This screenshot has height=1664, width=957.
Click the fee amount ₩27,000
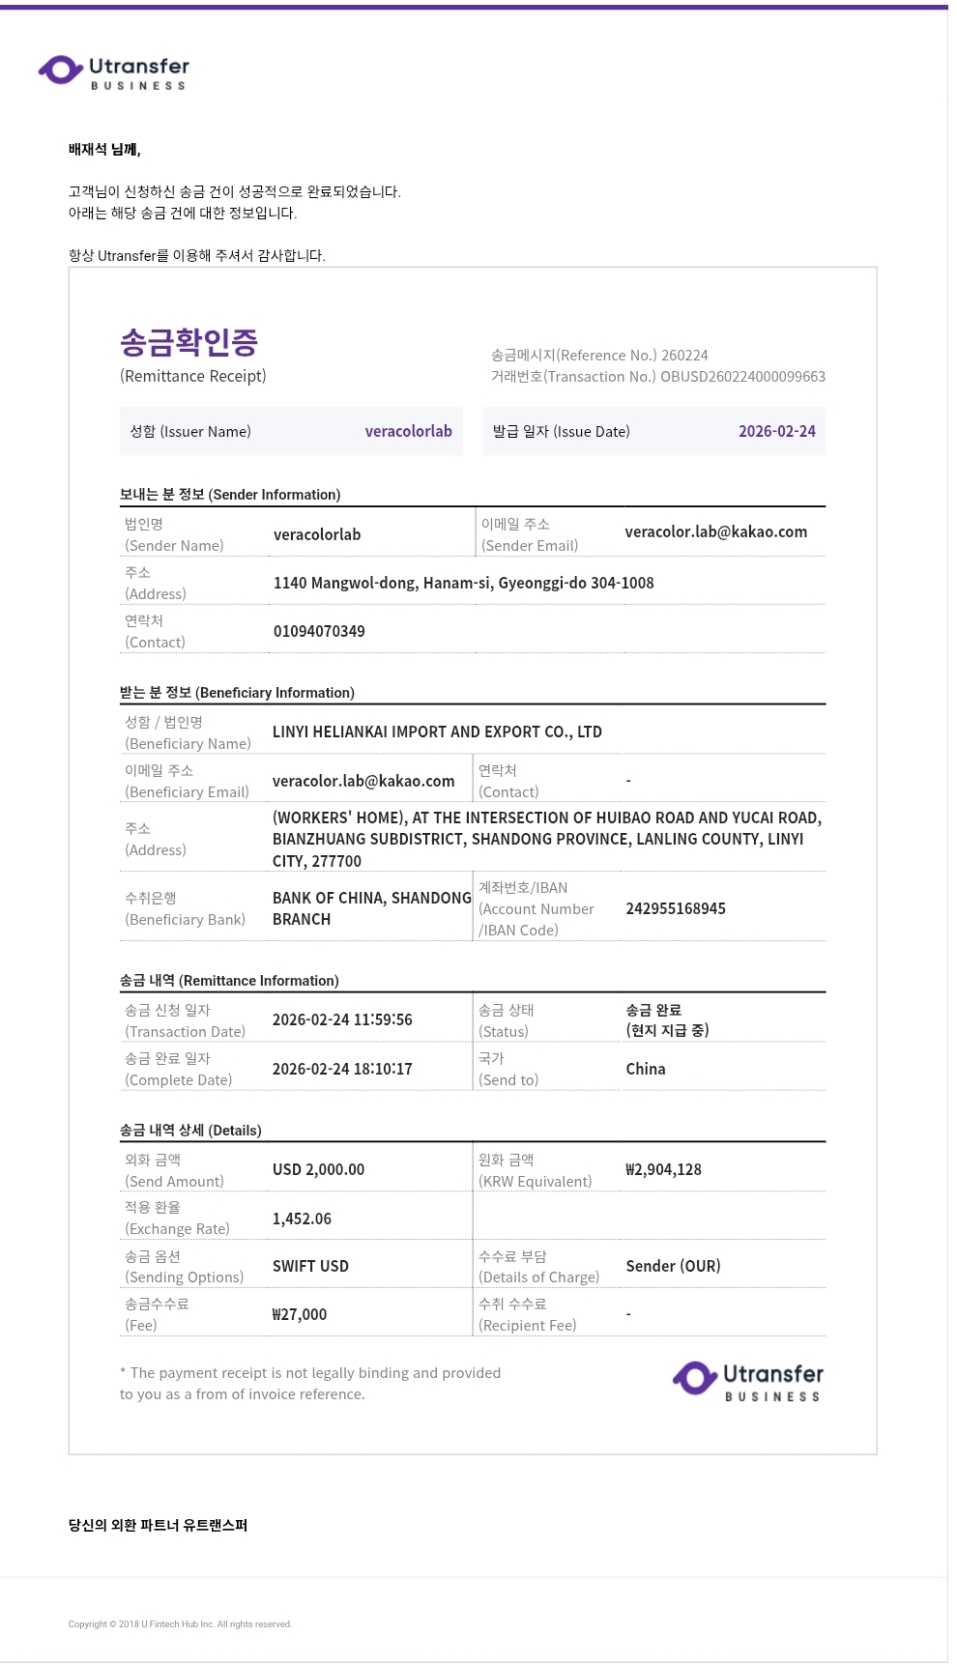pos(300,1315)
